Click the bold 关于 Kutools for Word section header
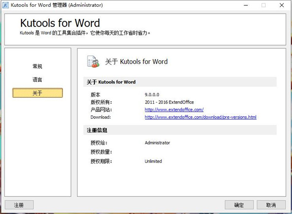292x214 pixels. pos(110,82)
